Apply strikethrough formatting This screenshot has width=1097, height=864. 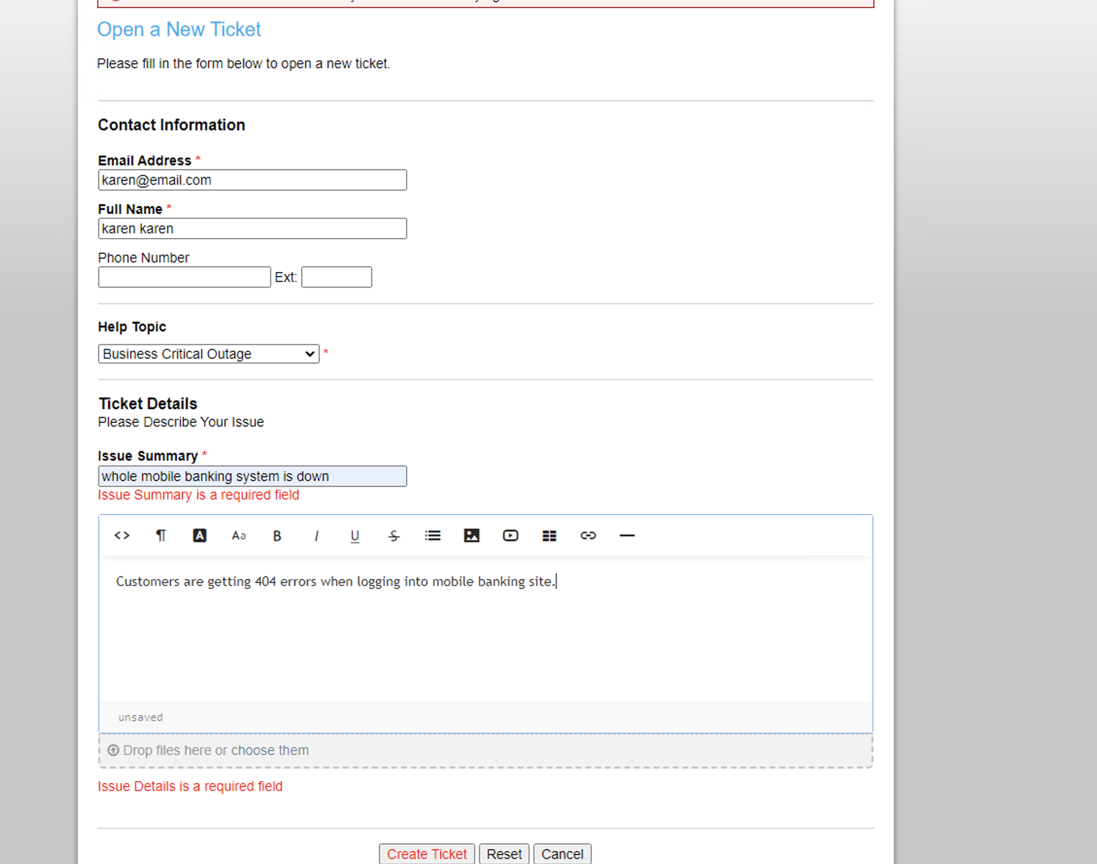[394, 536]
